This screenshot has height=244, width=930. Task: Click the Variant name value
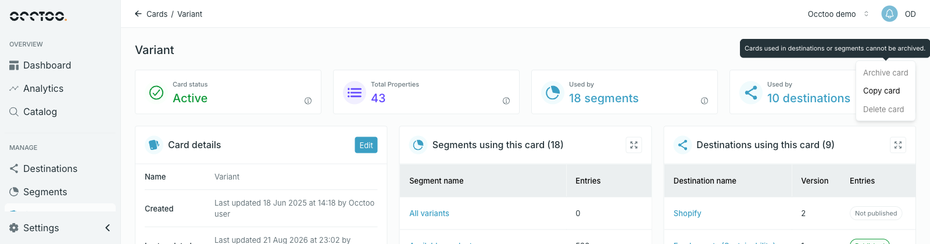(227, 177)
